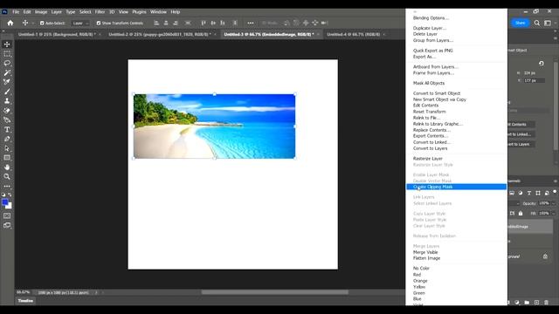Screen dimensions: 559x314
Task: Click the Convert to Linked button
Action: click(x=521, y=134)
